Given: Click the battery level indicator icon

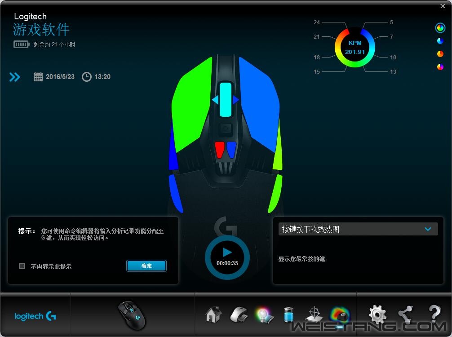Looking at the screenshot, I should click(21, 44).
